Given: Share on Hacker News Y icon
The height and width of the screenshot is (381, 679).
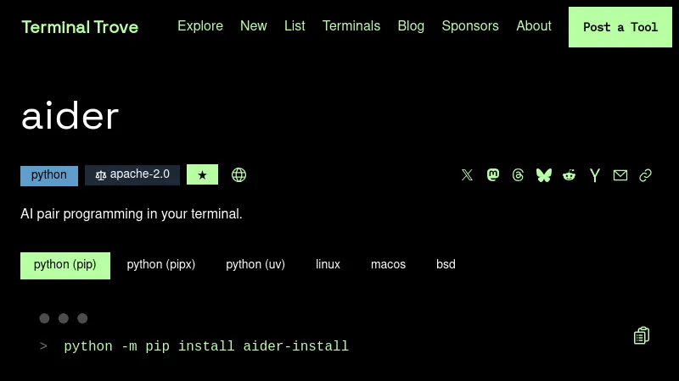Looking at the screenshot, I should [x=595, y=175].
